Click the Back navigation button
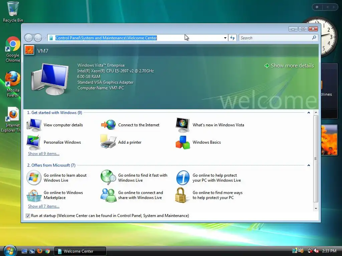 [29, 38]
